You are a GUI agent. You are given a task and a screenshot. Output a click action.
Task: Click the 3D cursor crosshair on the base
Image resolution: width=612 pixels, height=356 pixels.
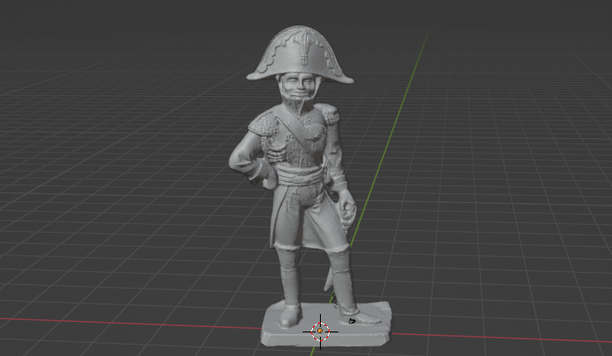[x=320, y=331]
